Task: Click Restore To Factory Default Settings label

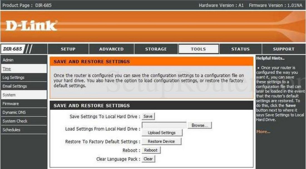Action: coord(103,142)
